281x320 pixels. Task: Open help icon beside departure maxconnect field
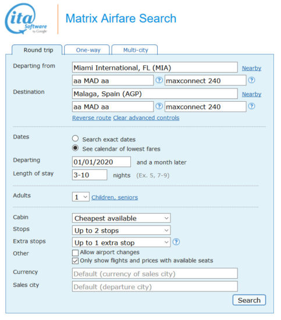click(251, 80)
